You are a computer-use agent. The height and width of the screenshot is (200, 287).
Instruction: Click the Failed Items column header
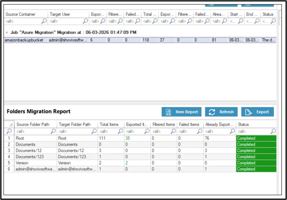190,125
